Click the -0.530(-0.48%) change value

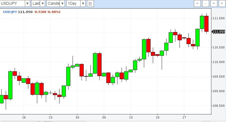coord(47,12)
